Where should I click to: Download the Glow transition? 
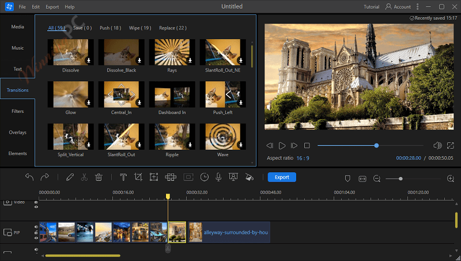pyautogui.click(x=89, y=103)
